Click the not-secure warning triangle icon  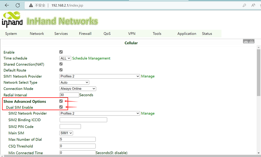point(31,5)
